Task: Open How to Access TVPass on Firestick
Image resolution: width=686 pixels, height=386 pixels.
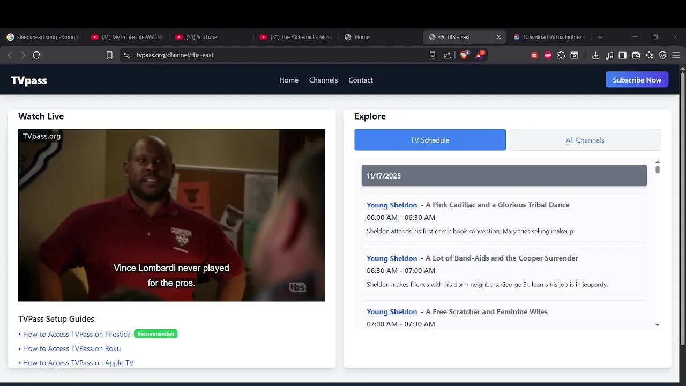Action: [x=76, y=334]
